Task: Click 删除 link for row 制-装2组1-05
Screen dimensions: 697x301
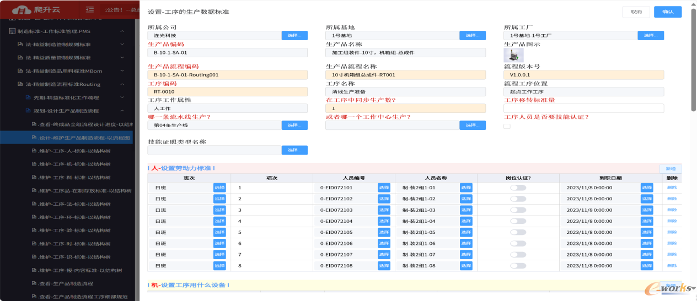Action: click(672, 232)
